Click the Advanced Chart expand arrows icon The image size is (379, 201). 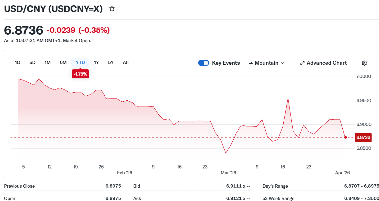(302, 63)
